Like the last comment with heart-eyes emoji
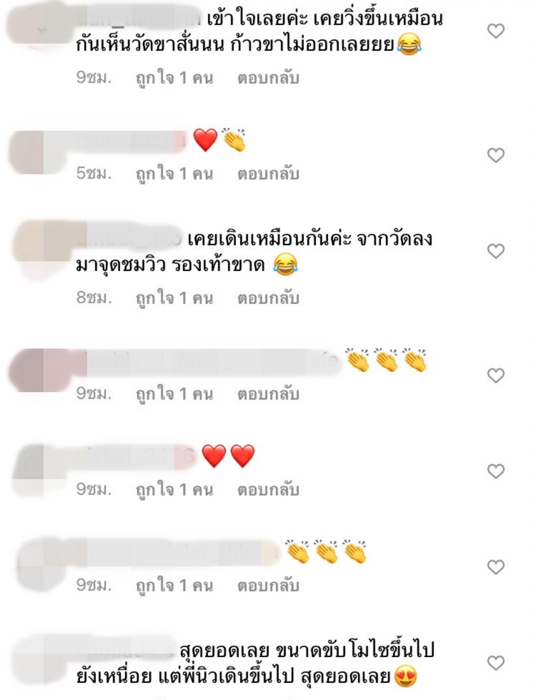The height and width of the screenshot is (700, 536). (496, 663)
